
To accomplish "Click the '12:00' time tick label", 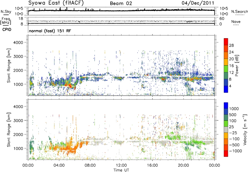I will [121, 165].
